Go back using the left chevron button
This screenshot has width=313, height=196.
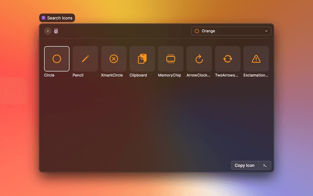pyautogui.click(x=48, y=31)
